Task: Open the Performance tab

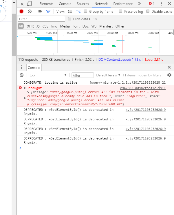Action: click(x=123, y=4)
